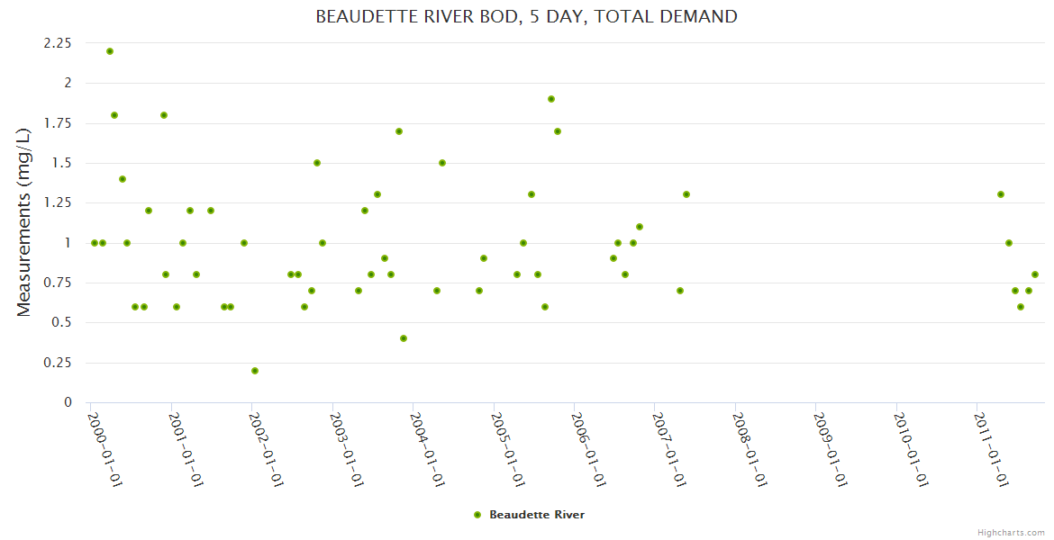
Task: Select the 0.7 mg/L point in 2007
Action: [680, 291]
